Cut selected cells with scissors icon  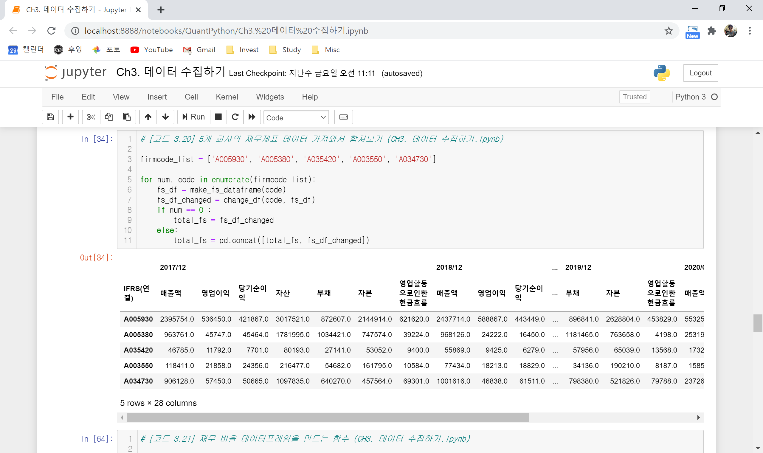(x=91, y=117)
